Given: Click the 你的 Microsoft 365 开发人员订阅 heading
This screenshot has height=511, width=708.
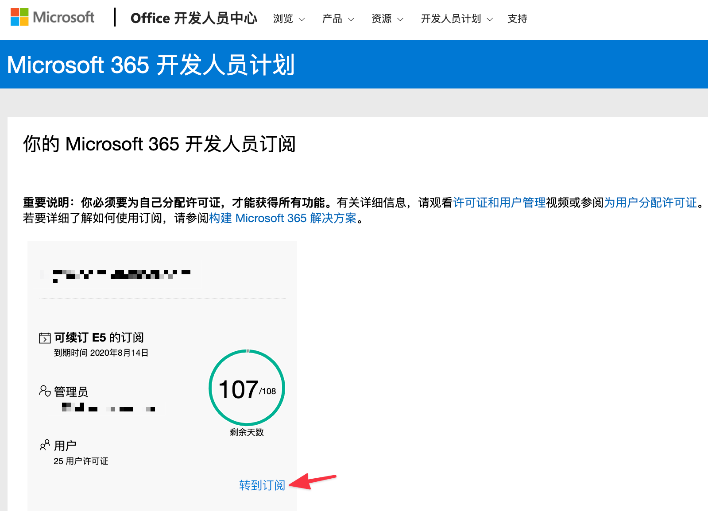Looking at the screenshot, I should coord(159,144).
